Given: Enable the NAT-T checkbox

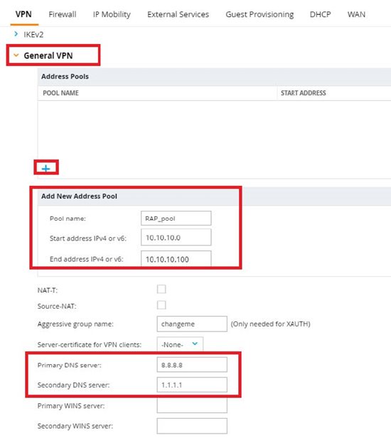Looking at the screenshot, I should (161, 289).
